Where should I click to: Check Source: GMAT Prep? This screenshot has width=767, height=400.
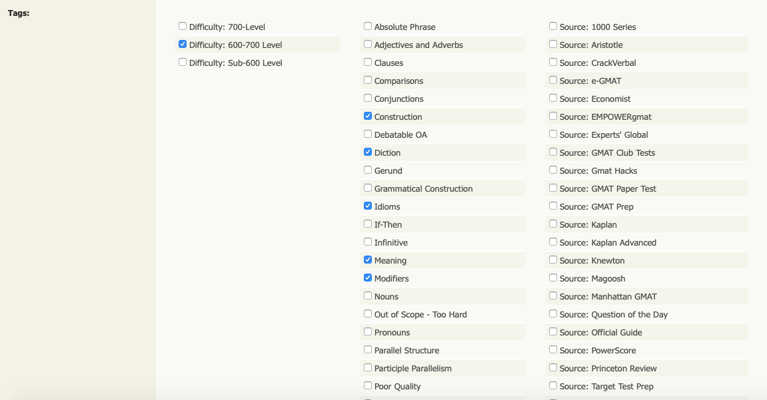[x=553, y=206]
